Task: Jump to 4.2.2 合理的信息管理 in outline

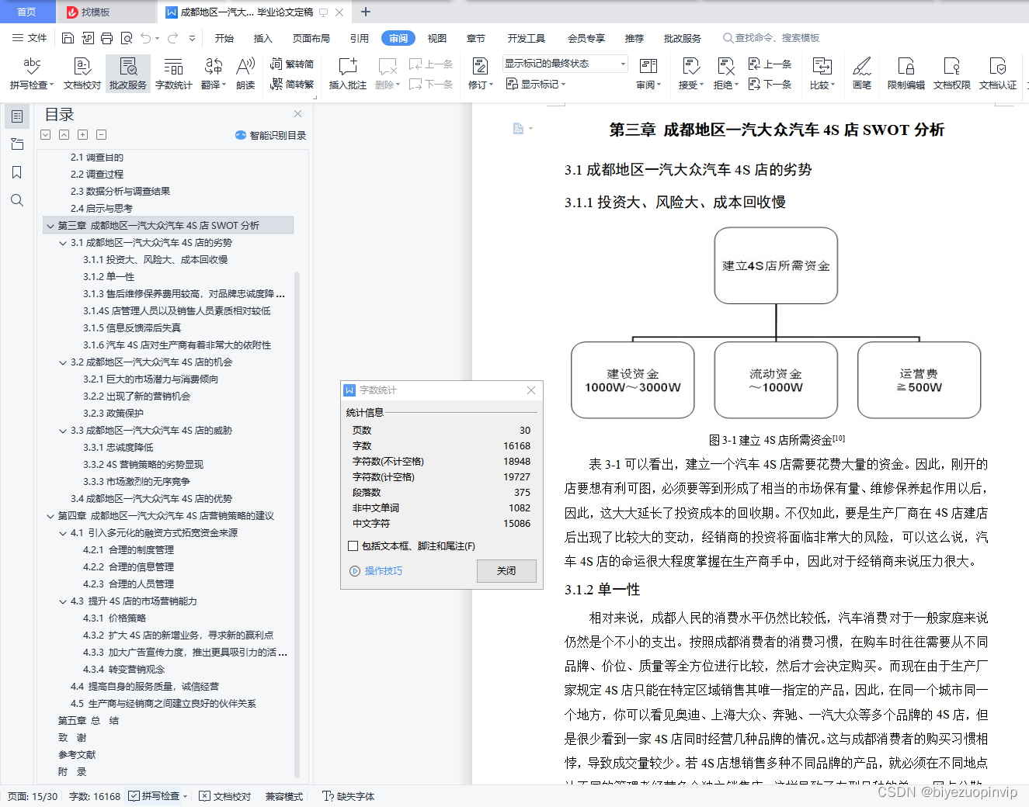Action: tap(128, 567)
